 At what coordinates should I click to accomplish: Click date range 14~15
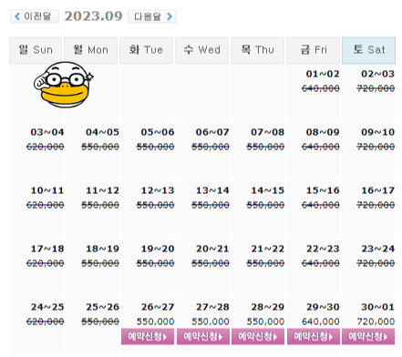coord(267,190)
